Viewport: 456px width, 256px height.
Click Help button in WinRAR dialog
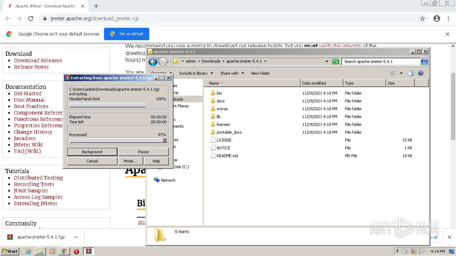coord(156,161)
